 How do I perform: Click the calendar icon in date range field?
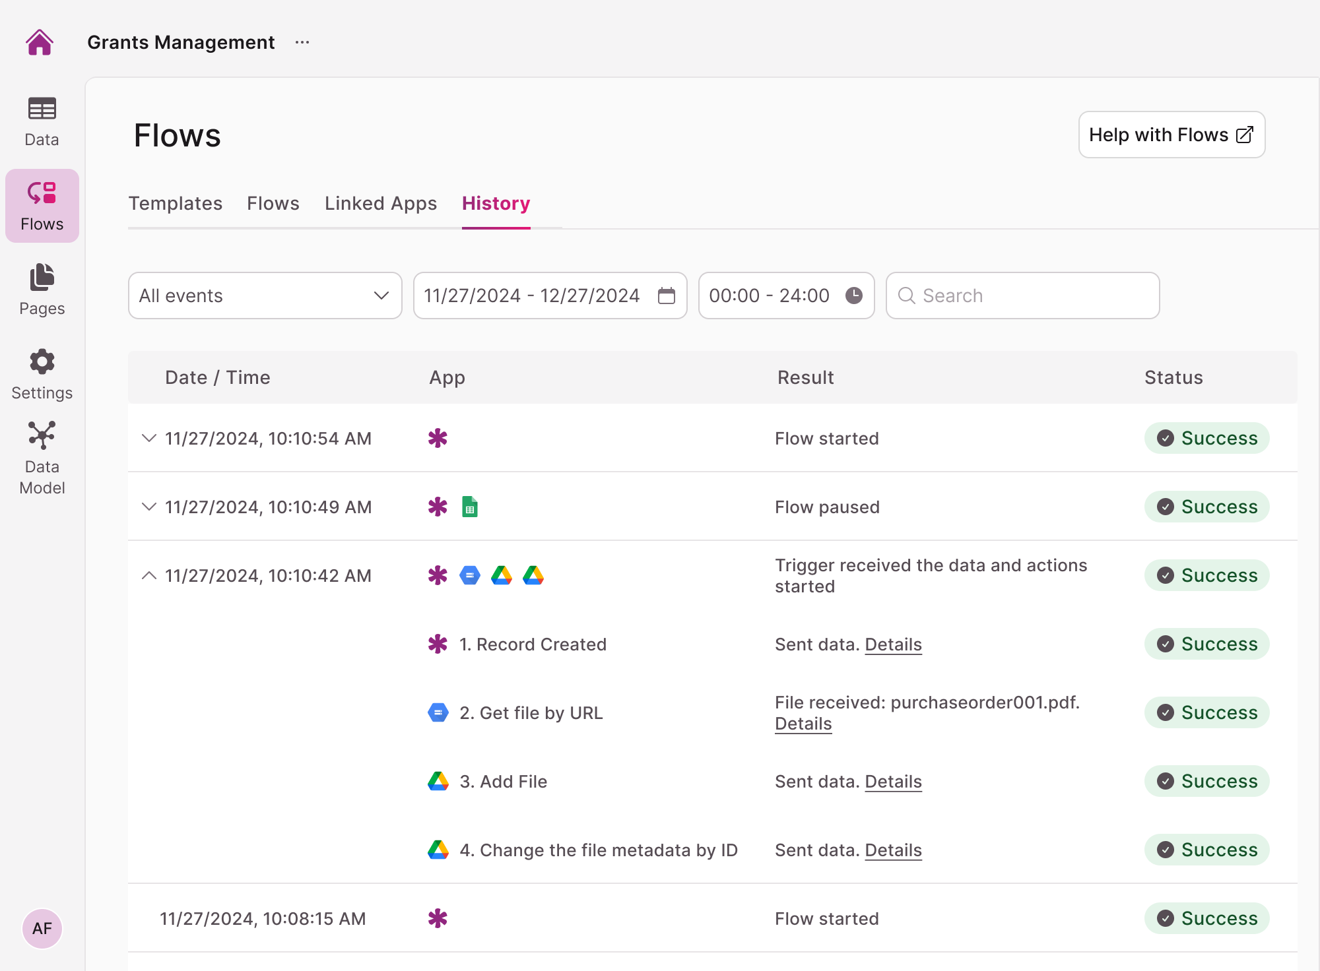coord(667,296)
